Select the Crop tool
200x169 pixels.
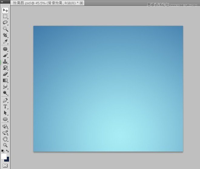click(x=5, y=35)
